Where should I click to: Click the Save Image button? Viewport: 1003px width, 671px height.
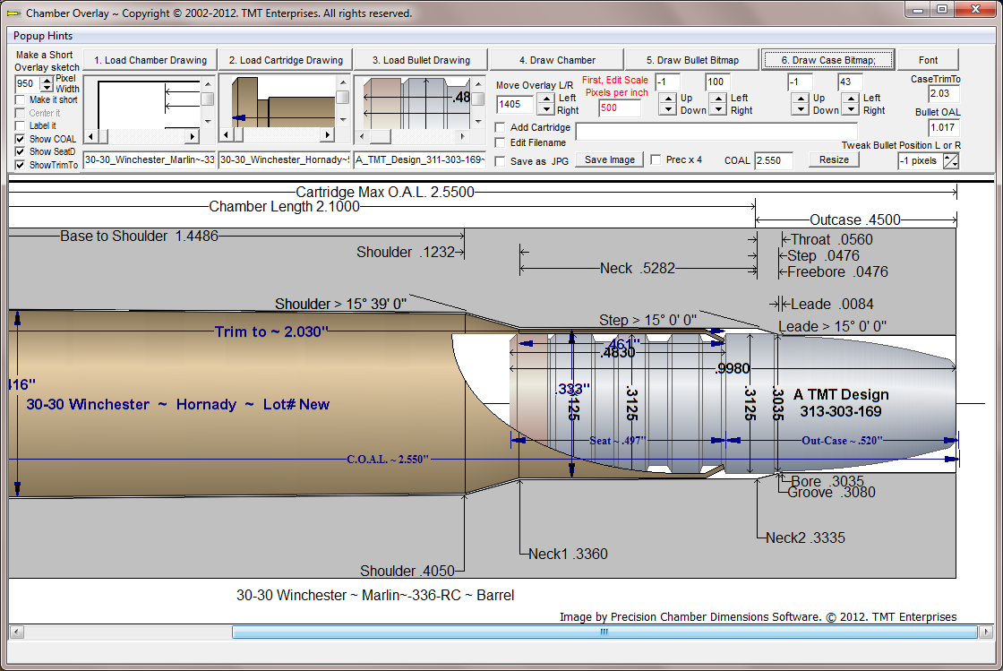tap(610, 160)
